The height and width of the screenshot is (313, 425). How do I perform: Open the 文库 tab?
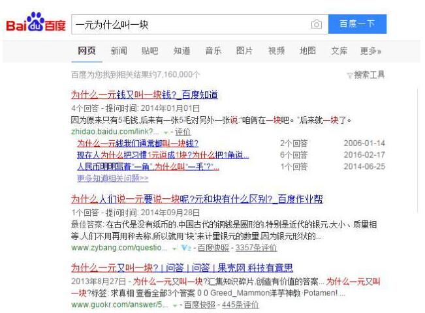[339, 51]
